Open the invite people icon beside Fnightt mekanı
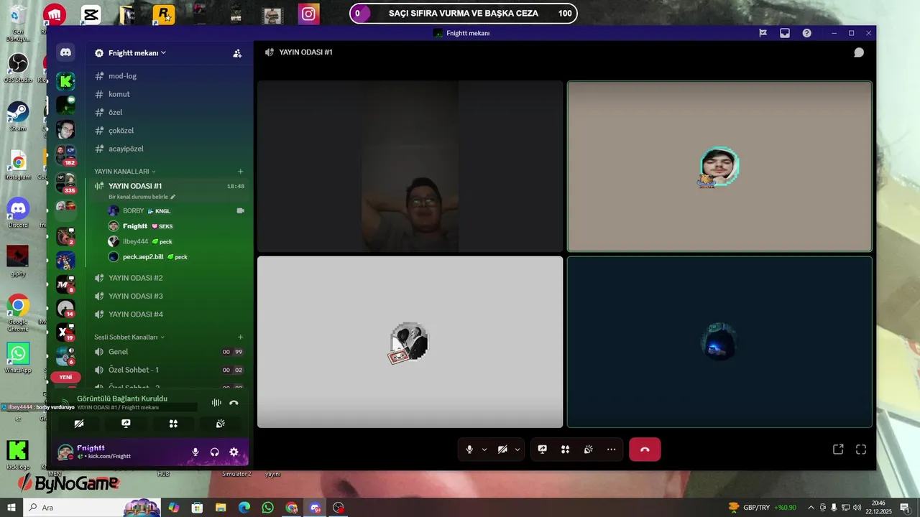 coord(237,53)
